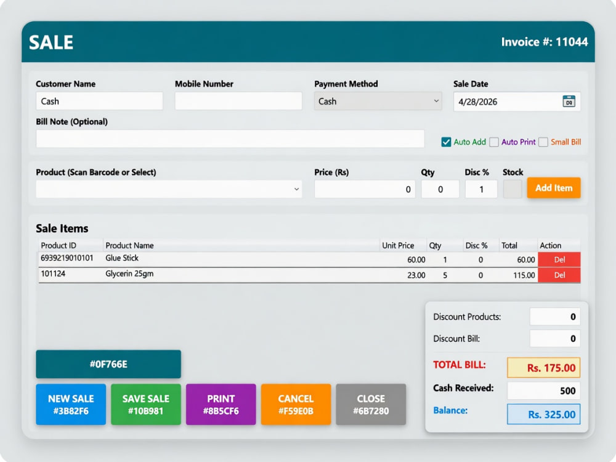Click the Qty input field
Image resolution: width=616 pixels, height=462 pixels.
coord(440,189)
